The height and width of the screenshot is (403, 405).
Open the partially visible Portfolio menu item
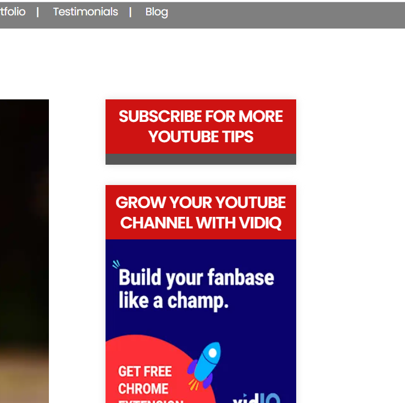[13, 12]
